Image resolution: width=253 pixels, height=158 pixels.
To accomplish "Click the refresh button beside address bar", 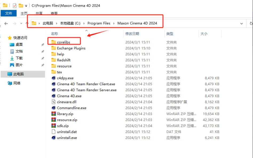I will click(251, 23).
